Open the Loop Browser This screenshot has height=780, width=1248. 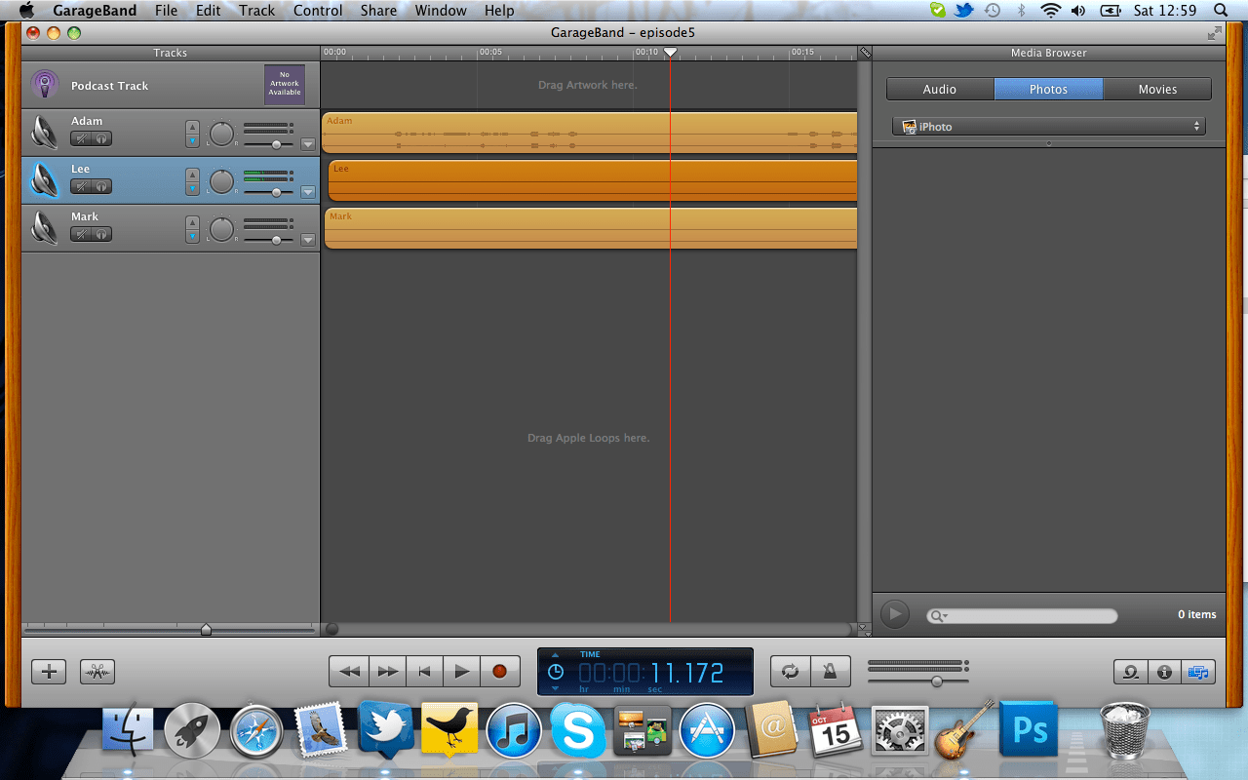1130,671
